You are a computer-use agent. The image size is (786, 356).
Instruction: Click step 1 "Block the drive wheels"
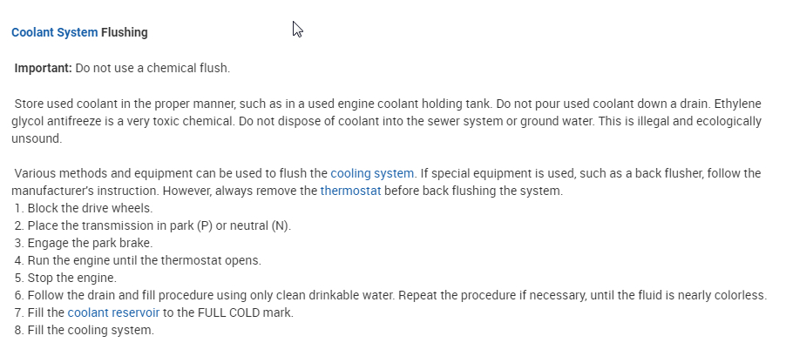[89, 208]
